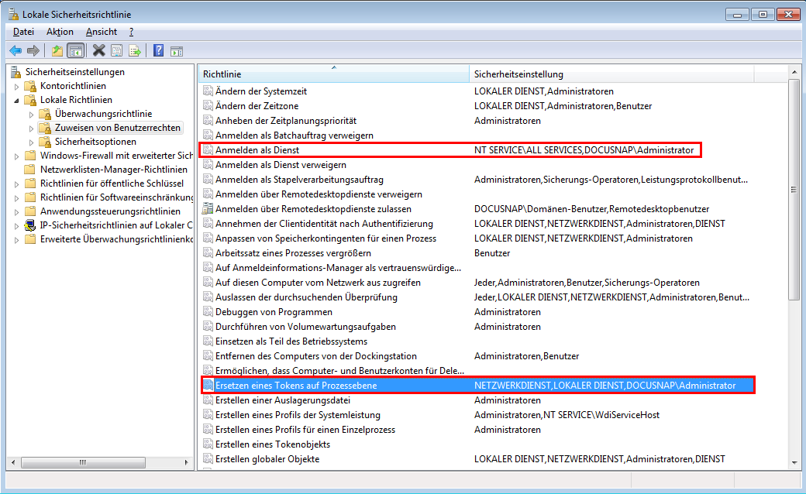
Task: Open the Aktion menu
Action: 60,31
